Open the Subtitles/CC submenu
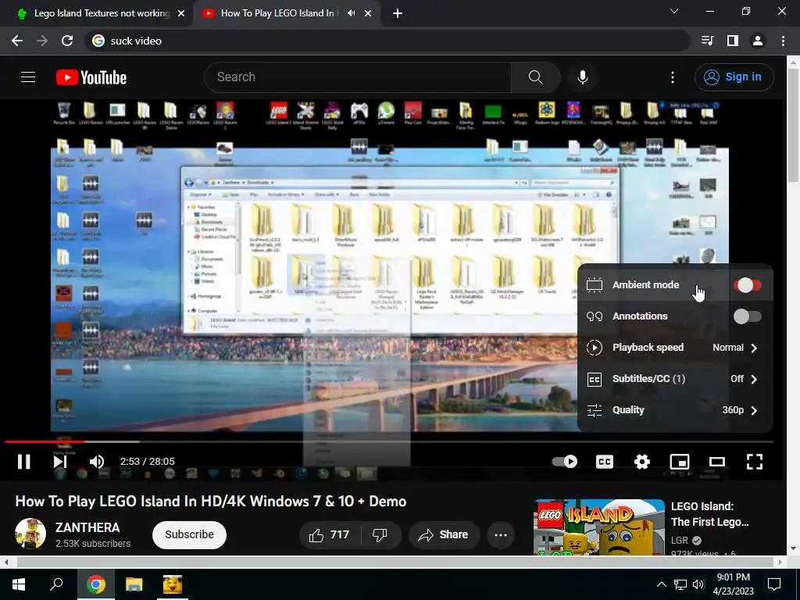Viewport: 800px width, 600px height. [675, 379]
